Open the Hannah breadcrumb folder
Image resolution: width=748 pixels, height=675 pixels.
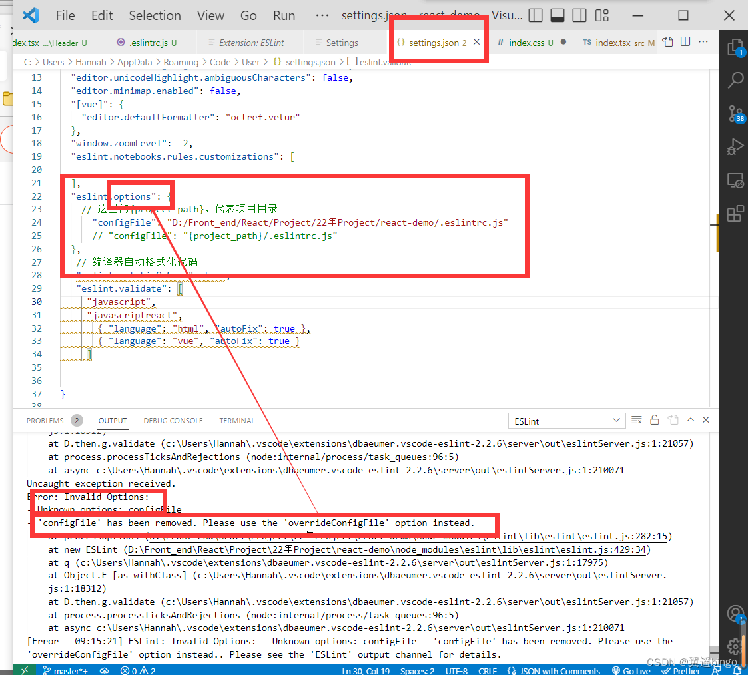(91, 62)
